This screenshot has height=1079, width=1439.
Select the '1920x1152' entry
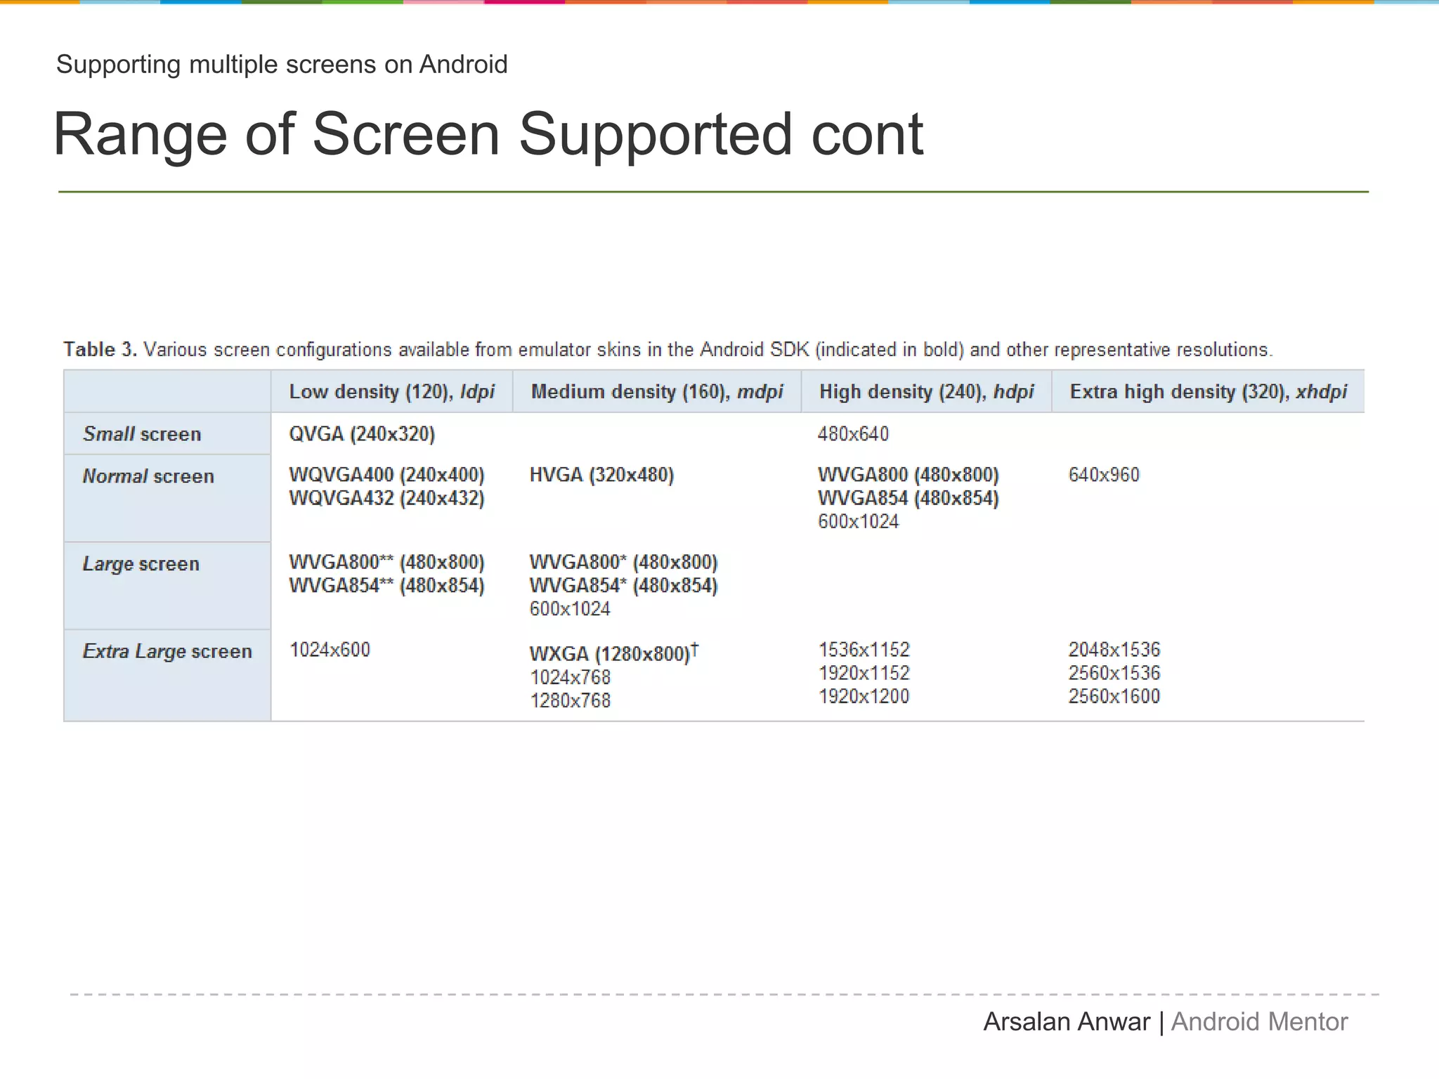coord(864,673)
